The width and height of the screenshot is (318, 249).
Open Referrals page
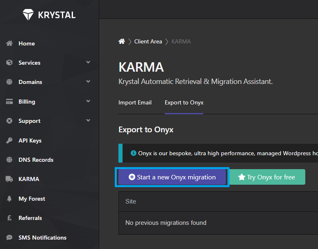tap(30, 218)
